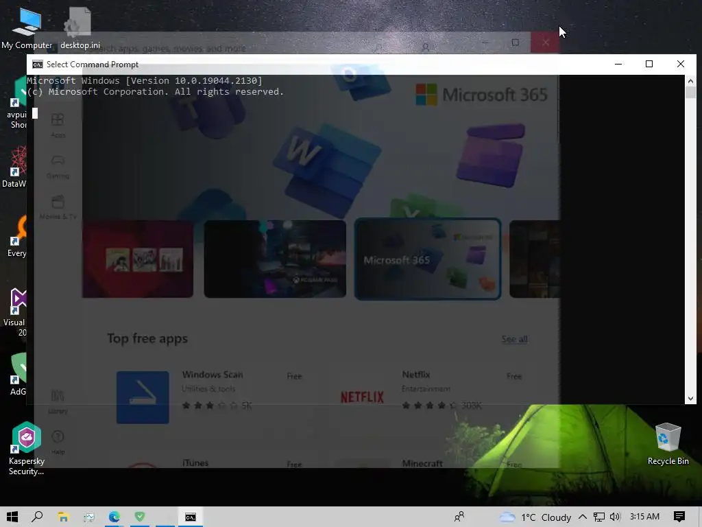Screen dimensions: 702x527
Task: Click the Command Prompt scrollbar up arrow
Action: click(690, 81)
